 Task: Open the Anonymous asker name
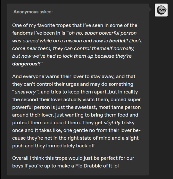click(x=26, y=12)
